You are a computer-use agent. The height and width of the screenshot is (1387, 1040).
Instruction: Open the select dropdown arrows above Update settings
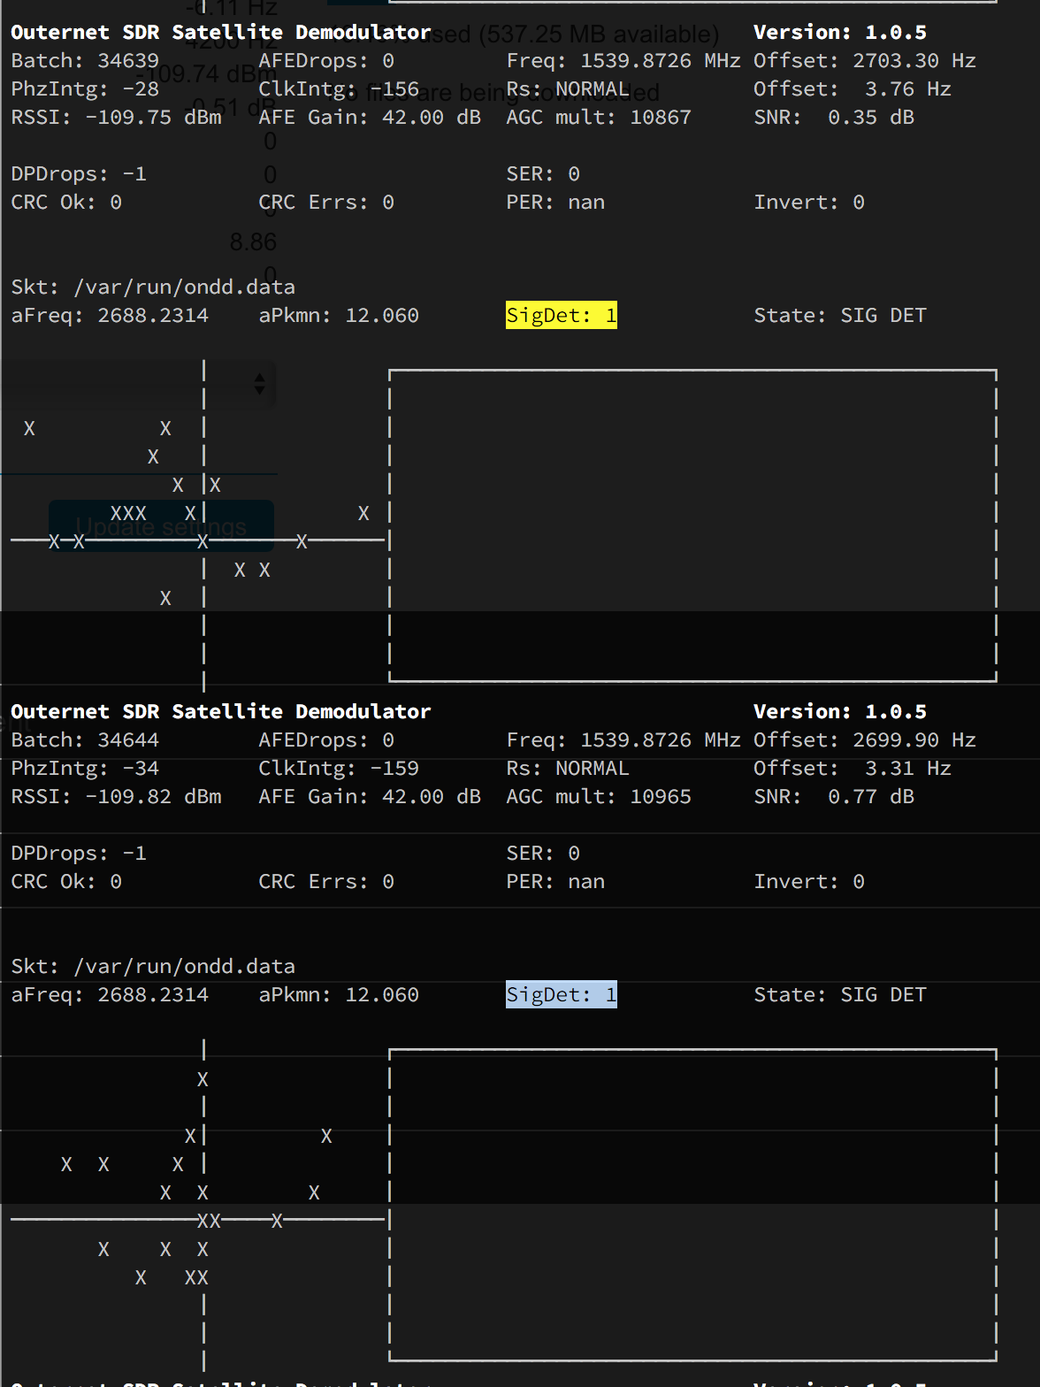pos(259,384)
